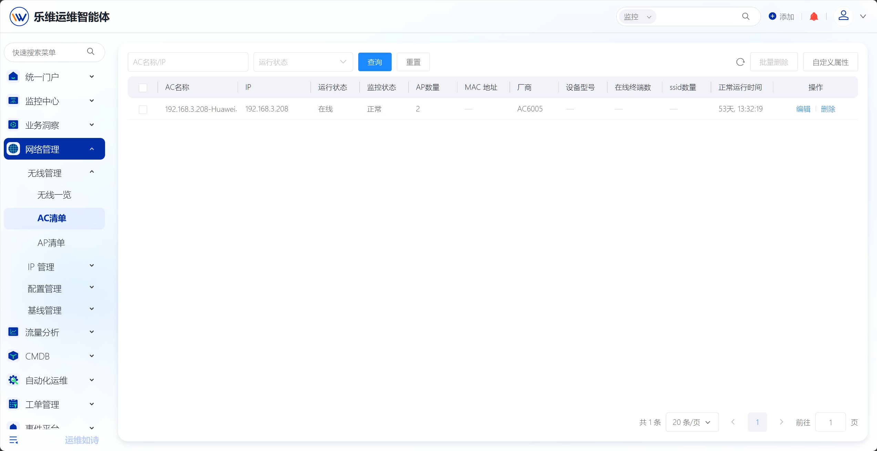Open the 监控 search type dropdown

[x=638, y=17]
